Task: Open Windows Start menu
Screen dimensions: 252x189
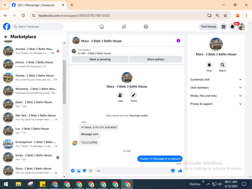Action: [6, 184]
